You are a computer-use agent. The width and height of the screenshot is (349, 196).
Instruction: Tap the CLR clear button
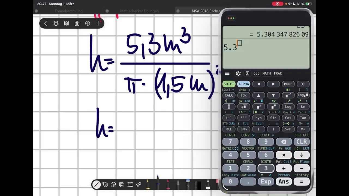pos(302,142)
